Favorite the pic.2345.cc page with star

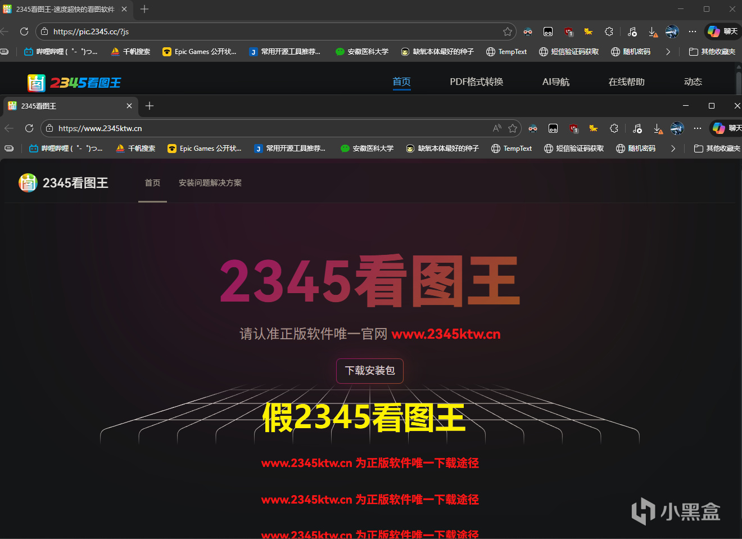coord(508,32)
